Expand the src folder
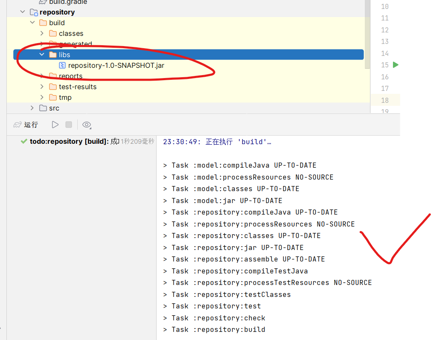This screenshot has height=340, width=431. (x=32, y=108)
